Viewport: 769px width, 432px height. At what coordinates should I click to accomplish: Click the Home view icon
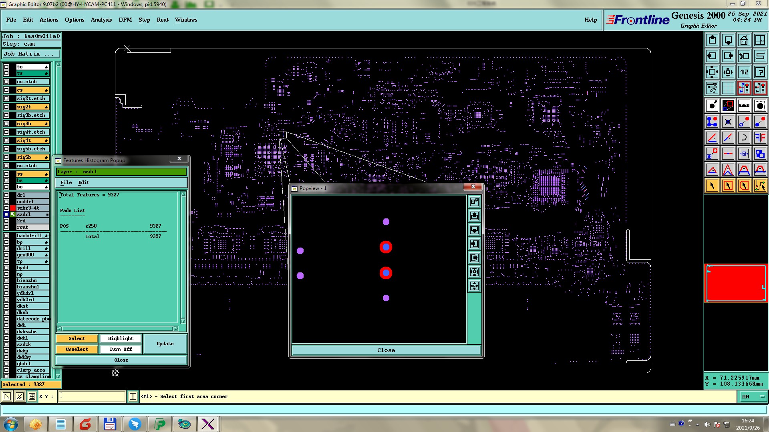[744, 40]
